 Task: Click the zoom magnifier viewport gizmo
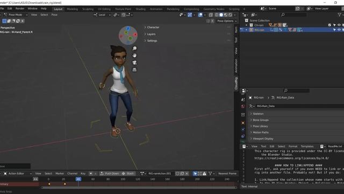pyautogui.click(x=134, y=48)
